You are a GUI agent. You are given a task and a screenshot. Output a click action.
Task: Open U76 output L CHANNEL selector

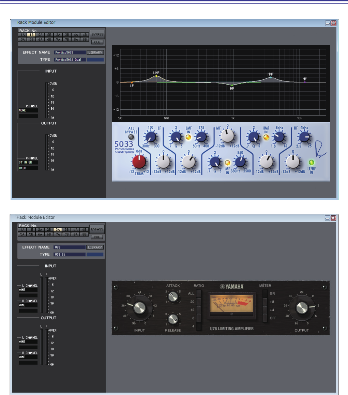(x=28, y=342)
